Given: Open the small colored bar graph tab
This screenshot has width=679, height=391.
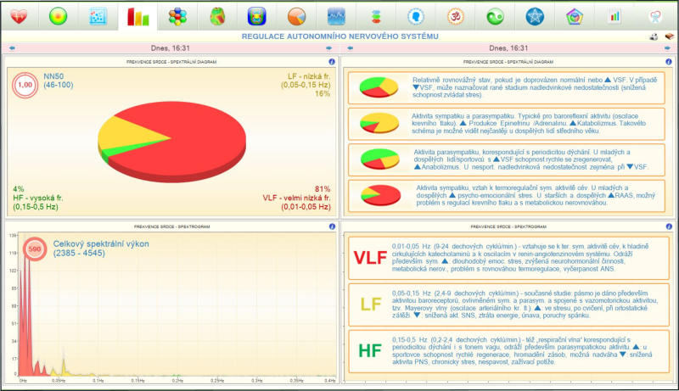Looking at the screenshot, I should 614,16.
